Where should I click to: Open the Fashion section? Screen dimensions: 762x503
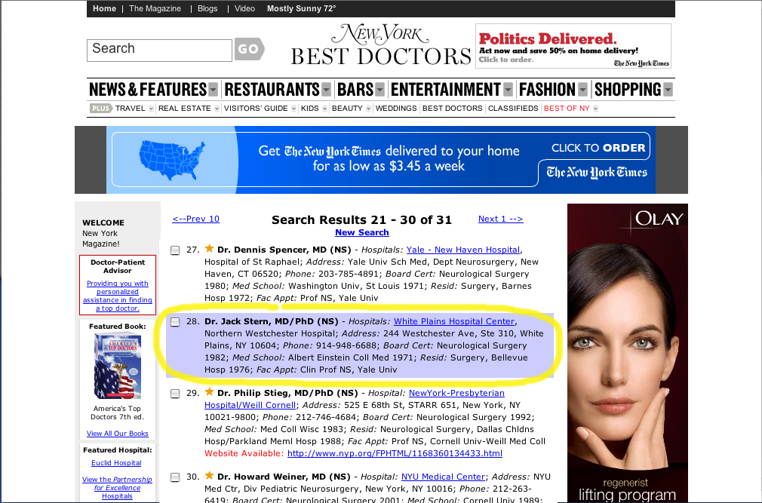click(547, 90)
